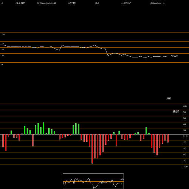This screenshot has width=189, height=189.
Task: Click the RSI axis label 50
Action: click(x=3, y=50)
